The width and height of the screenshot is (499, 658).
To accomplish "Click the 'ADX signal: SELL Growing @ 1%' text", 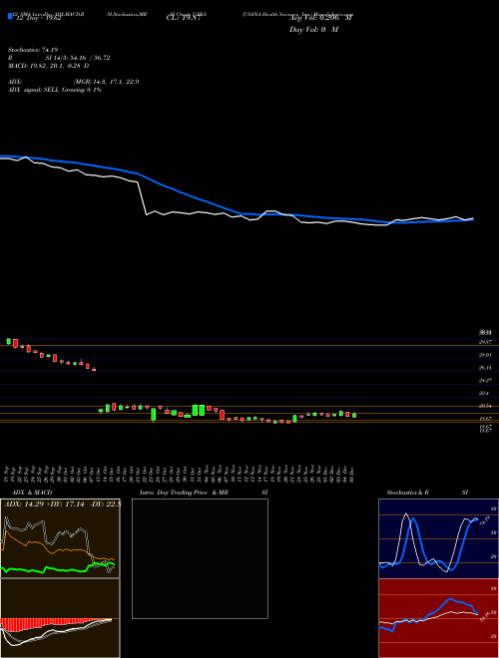I will (x=55, y=90).
